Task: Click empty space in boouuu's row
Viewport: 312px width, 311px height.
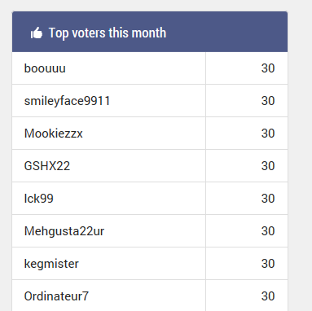Action: point(136,68)
